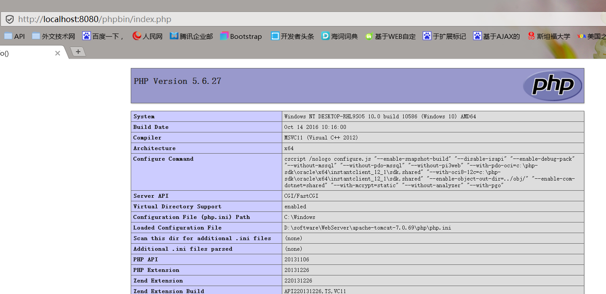Click the Loaded Configuration File php.ini path

[x=367, y=228]
